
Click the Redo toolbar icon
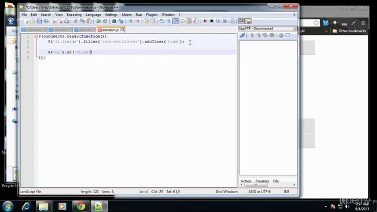point(105,21)
